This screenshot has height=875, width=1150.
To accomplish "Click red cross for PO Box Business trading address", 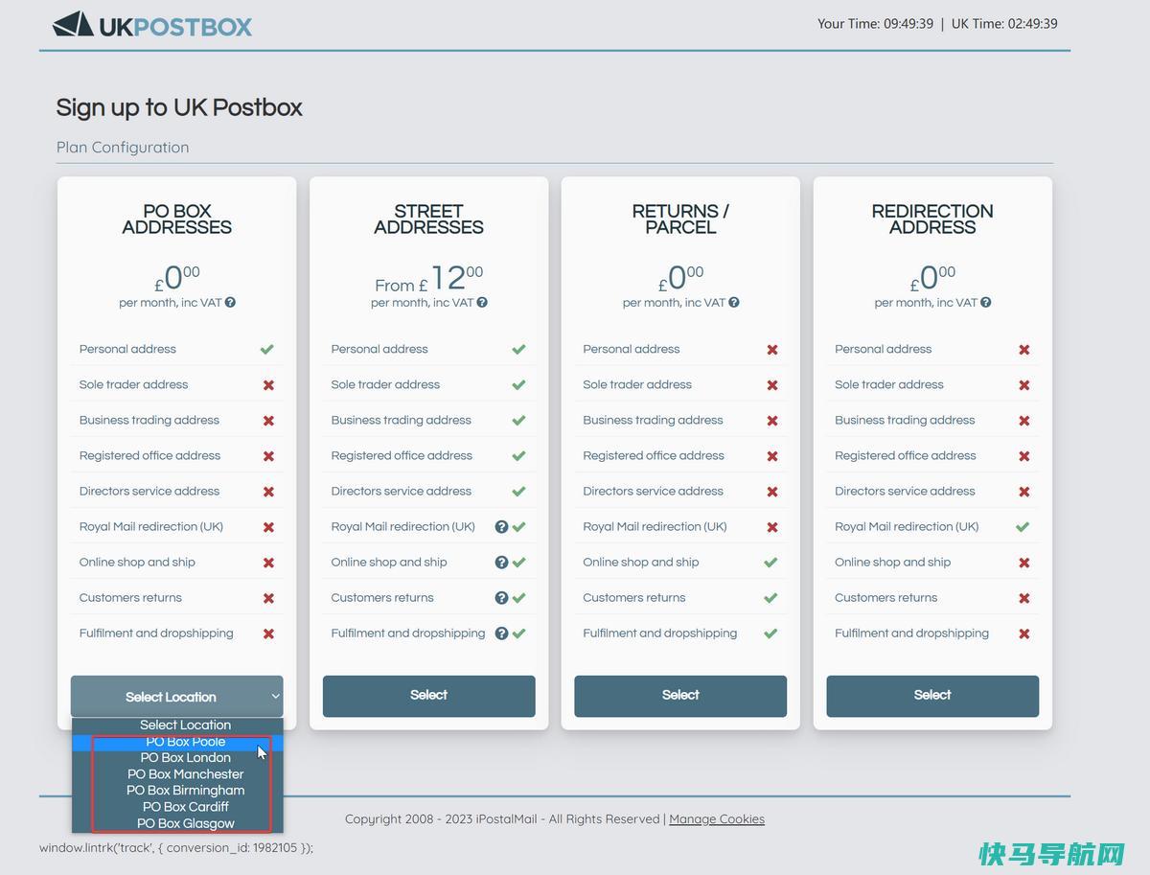I will point(268,421).
